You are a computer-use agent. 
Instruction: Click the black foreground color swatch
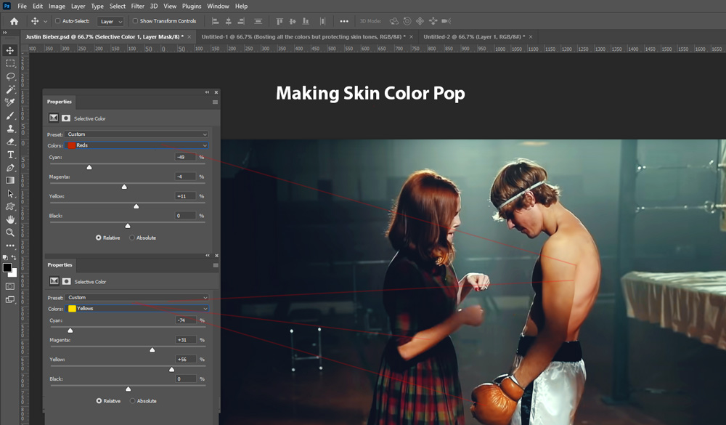7,267
